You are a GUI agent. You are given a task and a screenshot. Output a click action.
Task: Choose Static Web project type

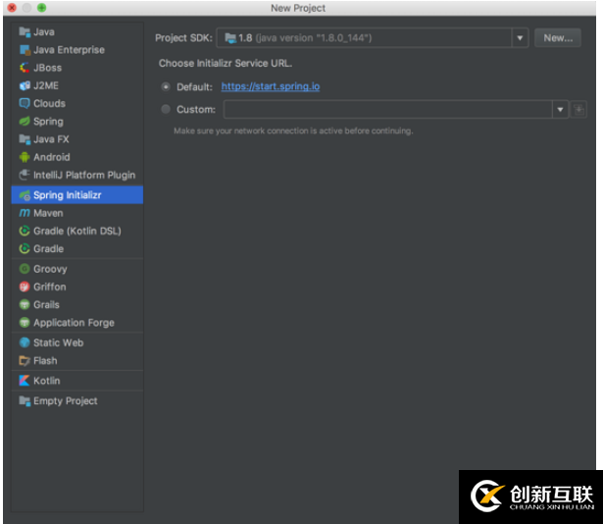click(x=77, y=342)
